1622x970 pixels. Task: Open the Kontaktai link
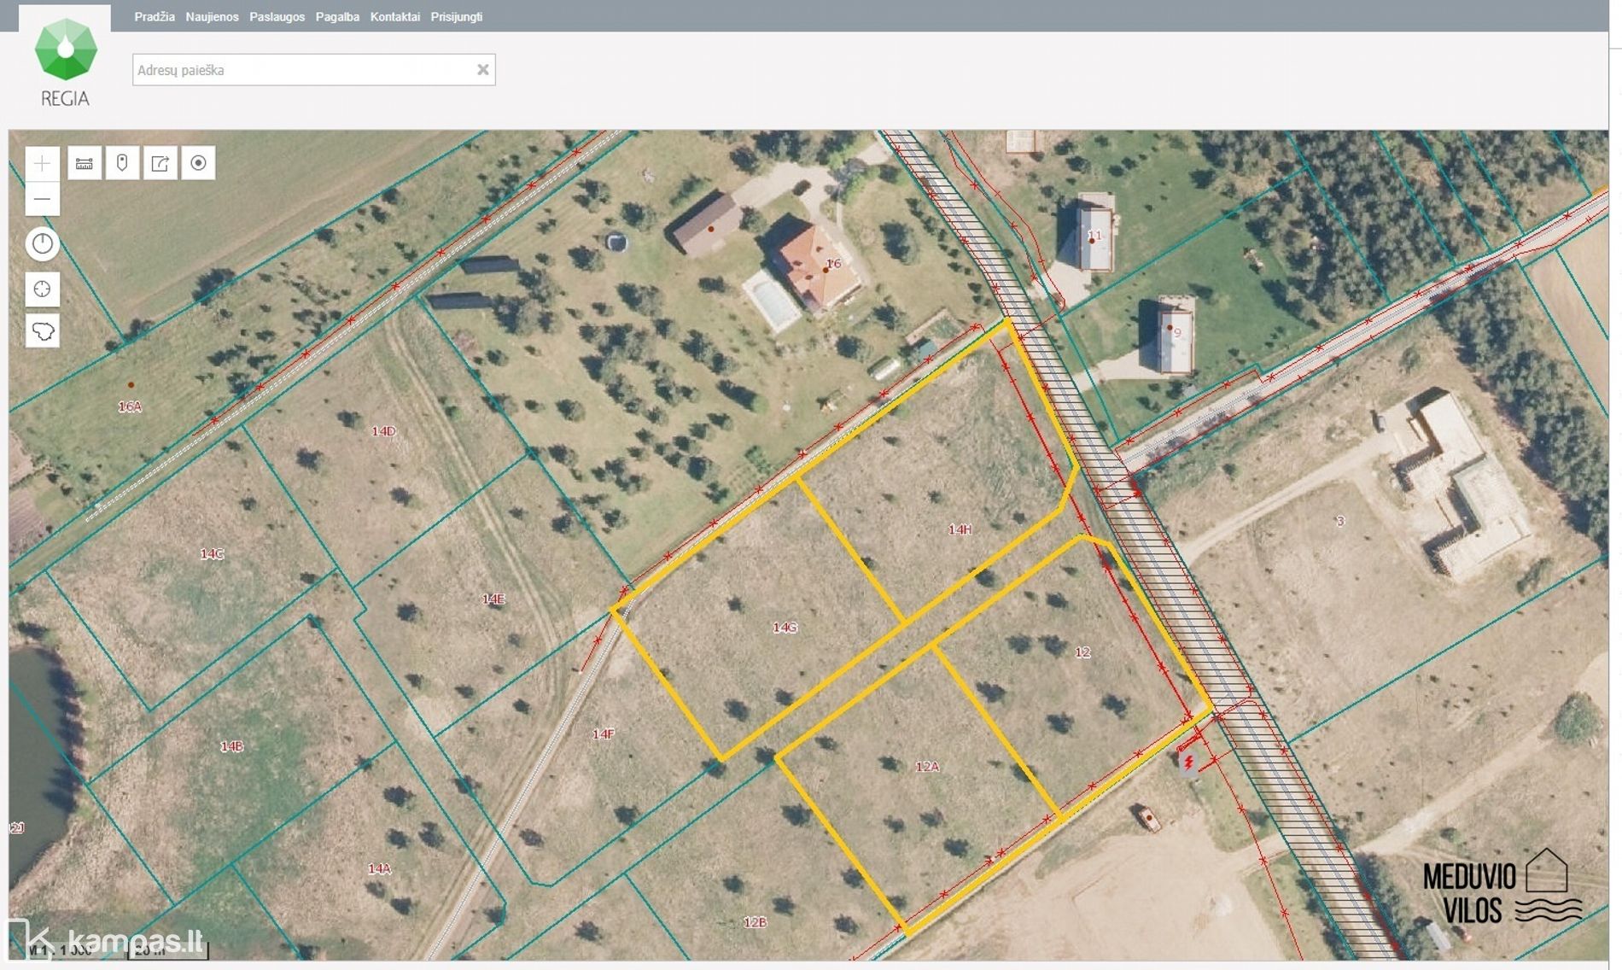[x=394, y=17]
